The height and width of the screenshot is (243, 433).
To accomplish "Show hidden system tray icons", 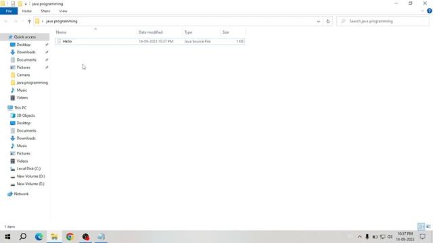I will pyautogui.click(x=359, y=237).
